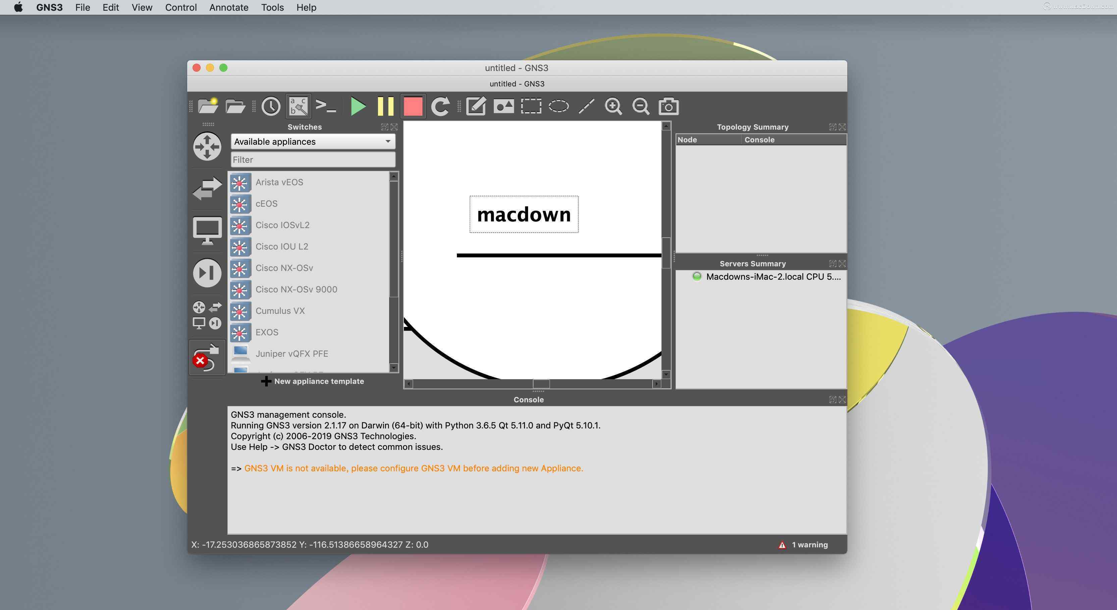The image size is (1117, 610).
Task: Click the Insert picture icon
Action: coord(503,106)
